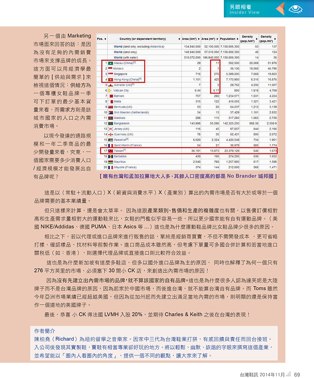314x378 pixels.
Task: Click Taiwan's density value 1,673
Action: [x=273, y=151]
